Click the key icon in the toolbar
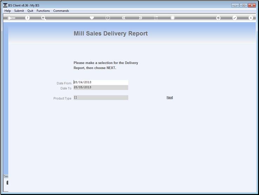 11,18
